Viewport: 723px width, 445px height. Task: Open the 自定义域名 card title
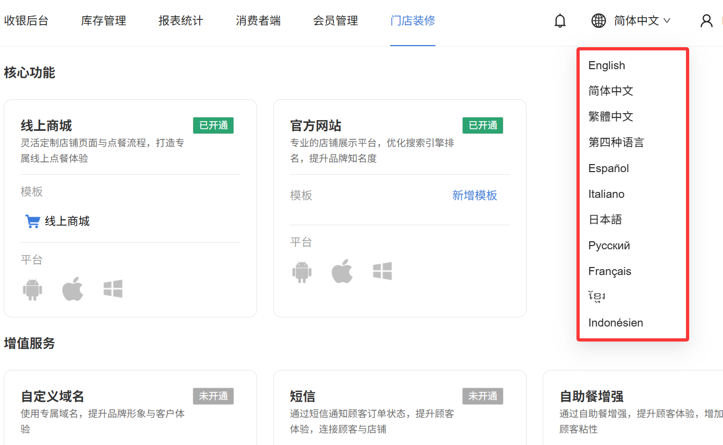[x=53, y=397]
